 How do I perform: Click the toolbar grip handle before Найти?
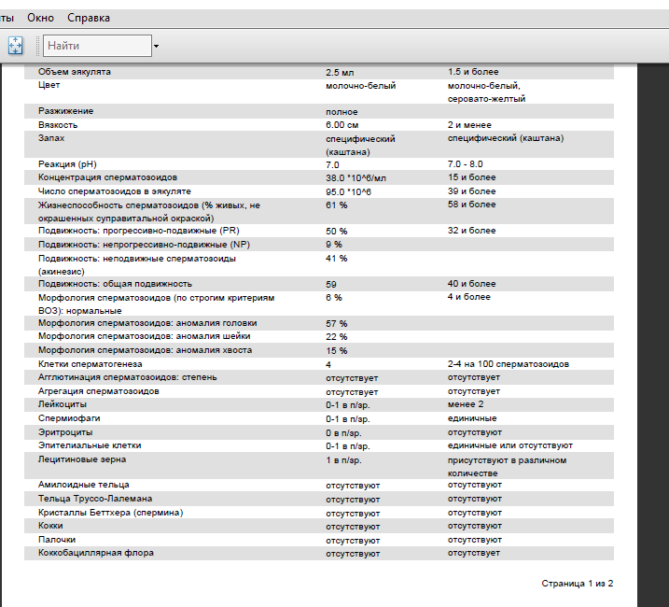click(37, 46)
